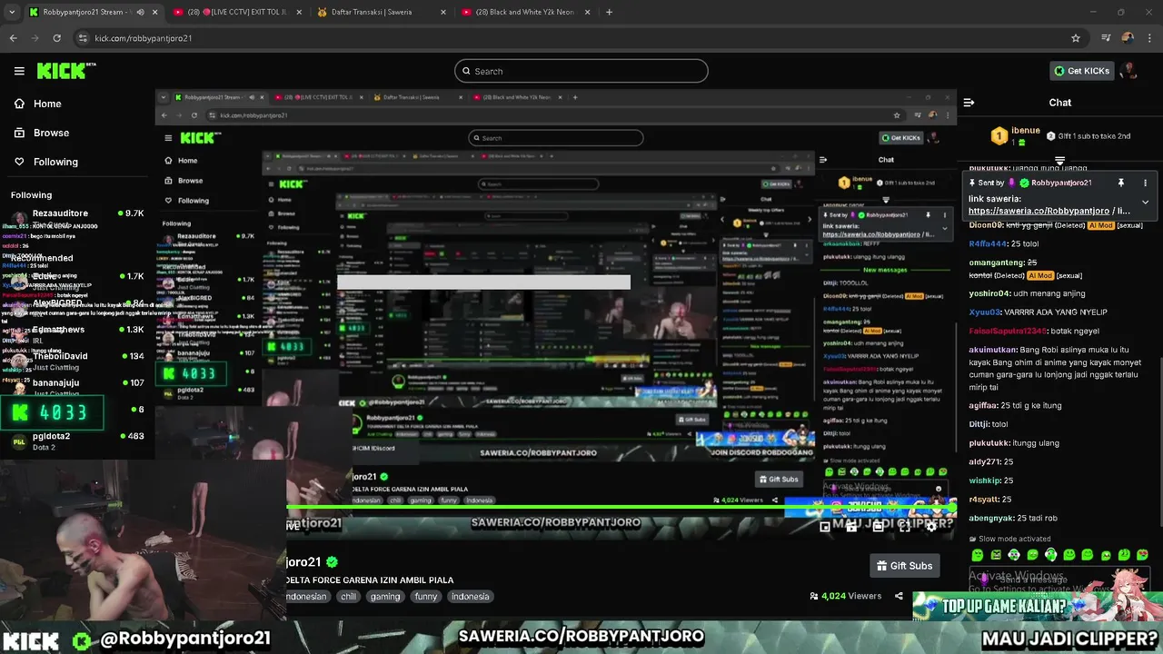Focus the Kick Search field
Image resolution: width=1163 pixels, height=654 pixels.
pos(581,71)
